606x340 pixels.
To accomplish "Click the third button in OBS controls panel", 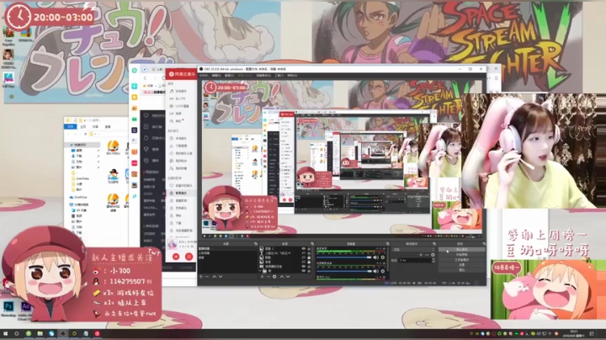I will point(461,260).
